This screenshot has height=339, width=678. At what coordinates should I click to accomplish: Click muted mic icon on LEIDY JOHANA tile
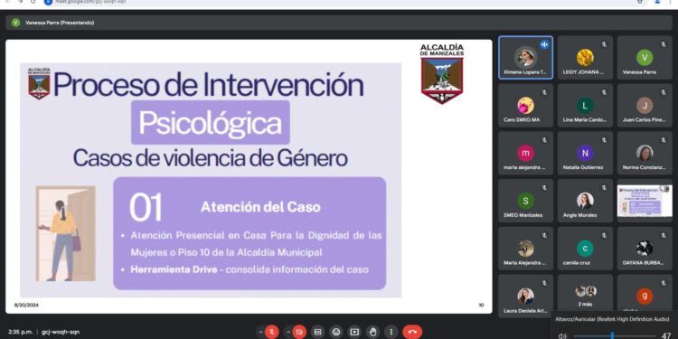[x=604, y=44]
